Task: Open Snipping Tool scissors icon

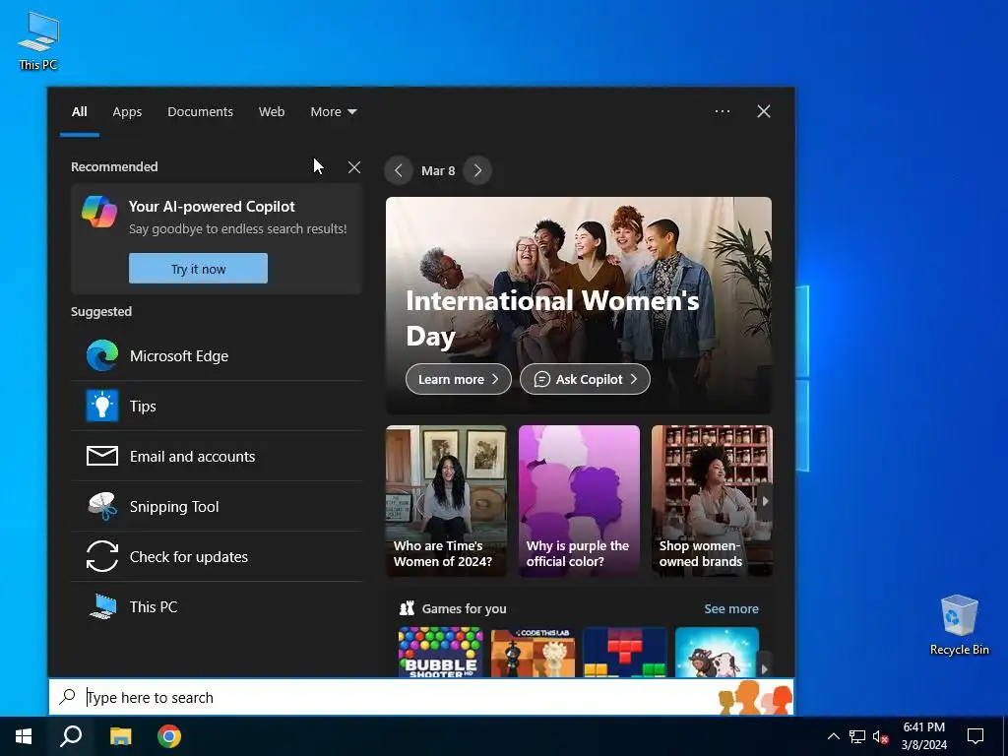Action: 102,506
